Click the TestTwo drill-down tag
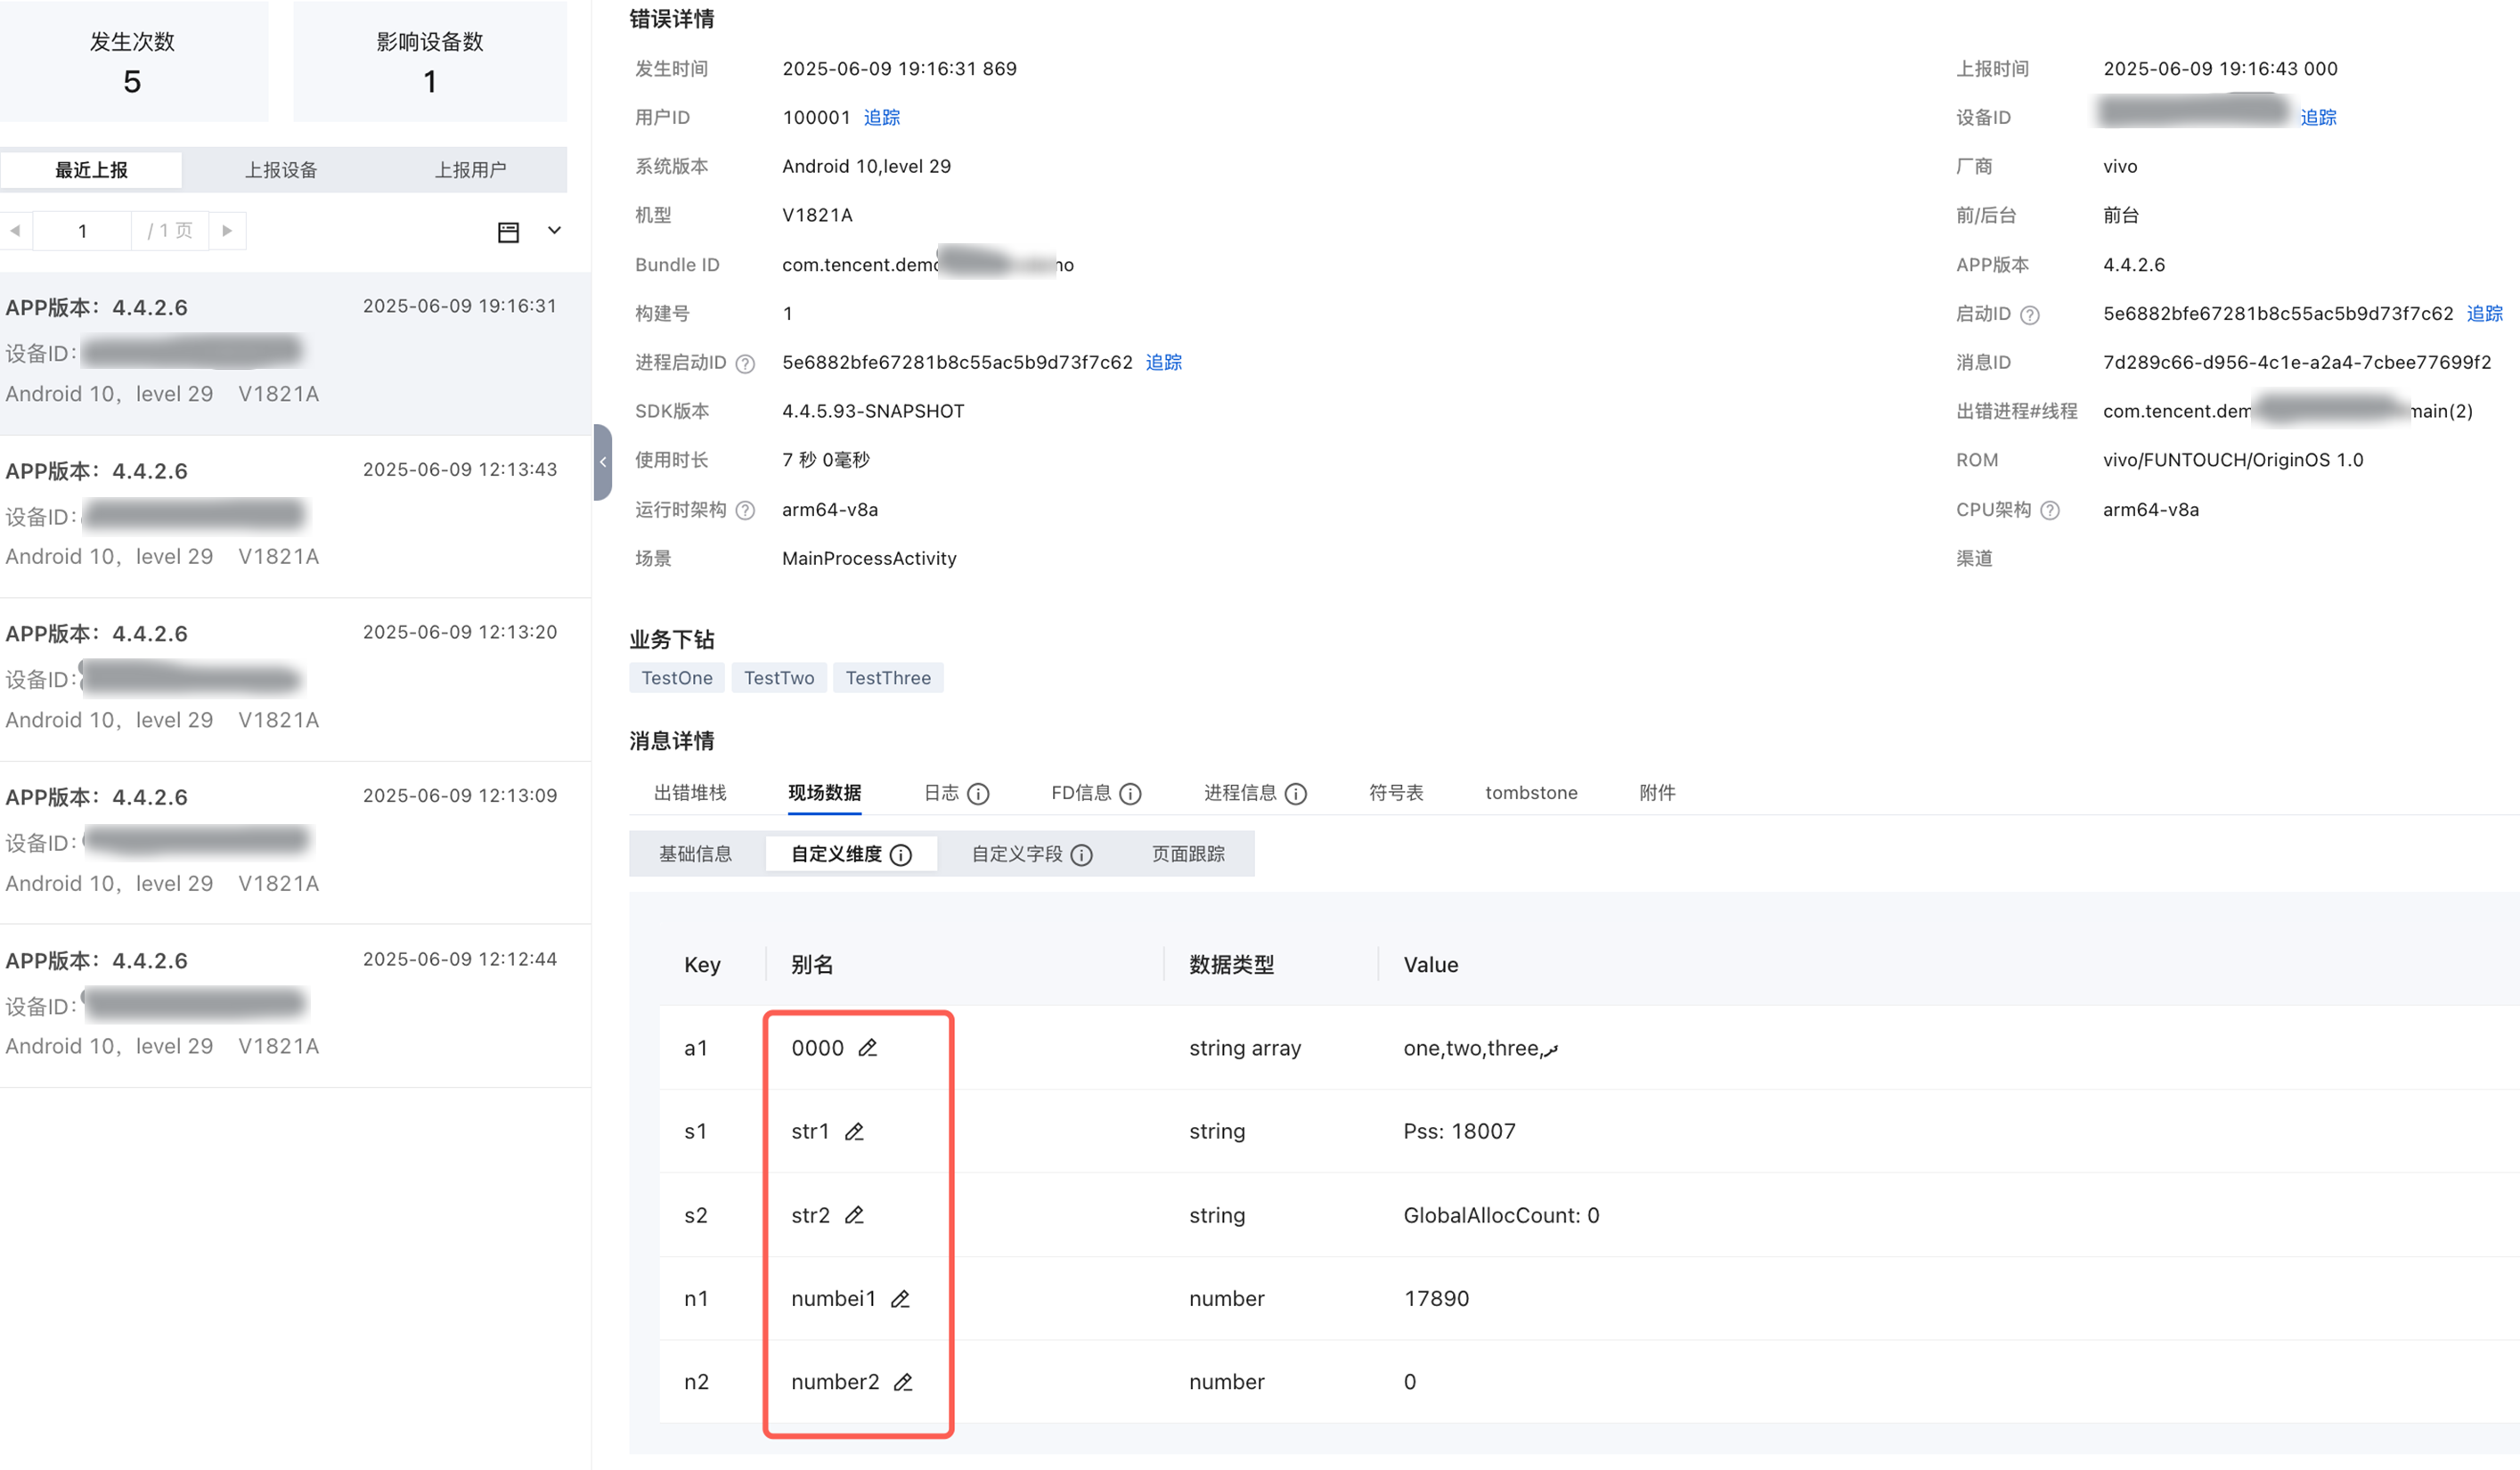The image size is (2520, 1470). pos(778,678)
